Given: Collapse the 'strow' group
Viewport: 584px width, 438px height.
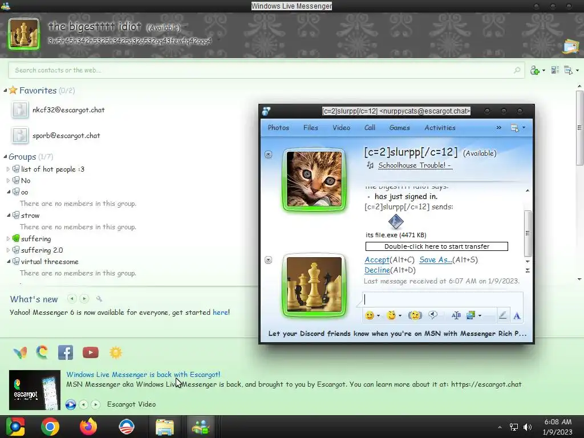Looking at the screenshot, I should pos(8,215).
